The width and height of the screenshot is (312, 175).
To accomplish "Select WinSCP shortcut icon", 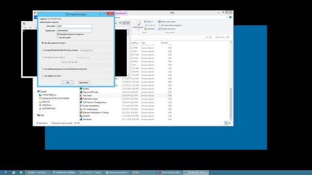I will (81, 116).
